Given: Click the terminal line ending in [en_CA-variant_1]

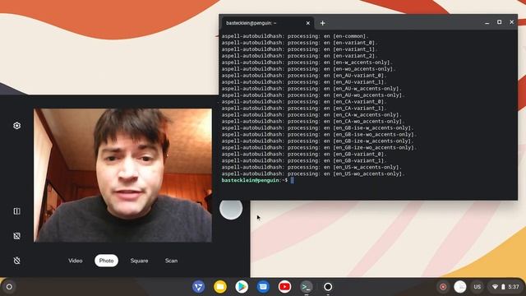Looking at the screenshot, I should 304,108.
